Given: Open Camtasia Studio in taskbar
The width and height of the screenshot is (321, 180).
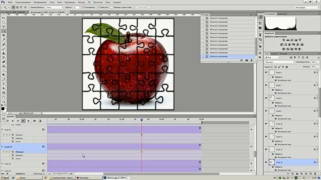Looking at the screenshot, I should pyautogui.click(x=62, y=178).
